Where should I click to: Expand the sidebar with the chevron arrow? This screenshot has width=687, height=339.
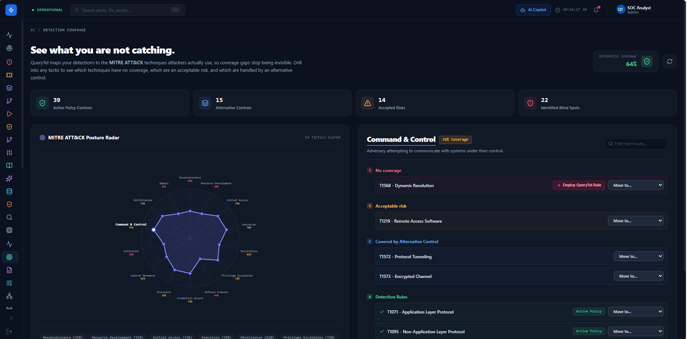pos(11,318)
